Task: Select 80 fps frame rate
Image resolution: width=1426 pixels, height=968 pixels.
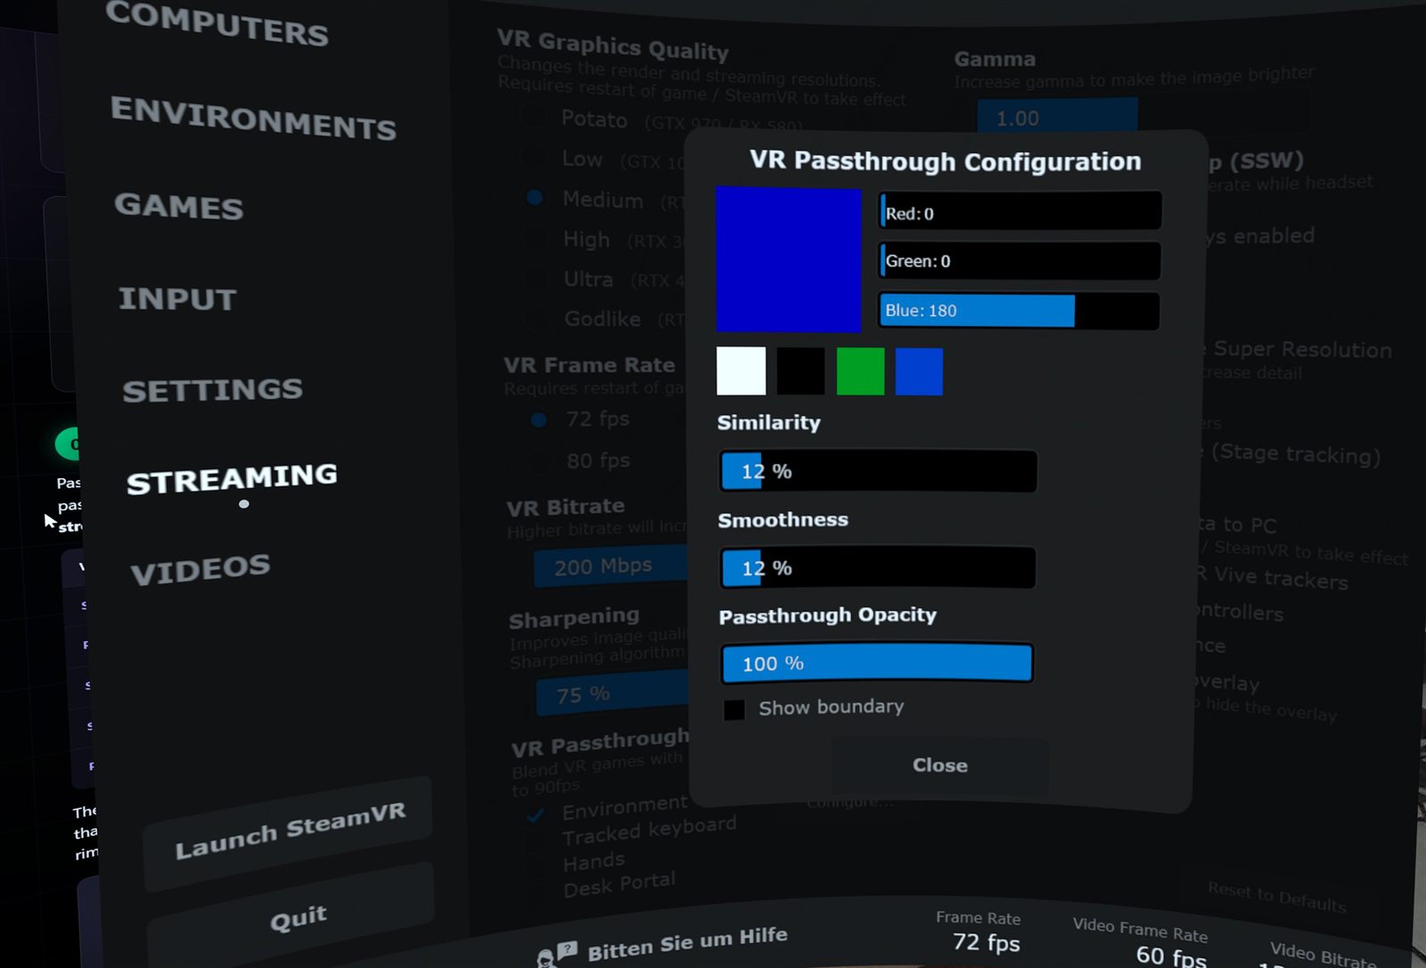Action: point(538,460)
